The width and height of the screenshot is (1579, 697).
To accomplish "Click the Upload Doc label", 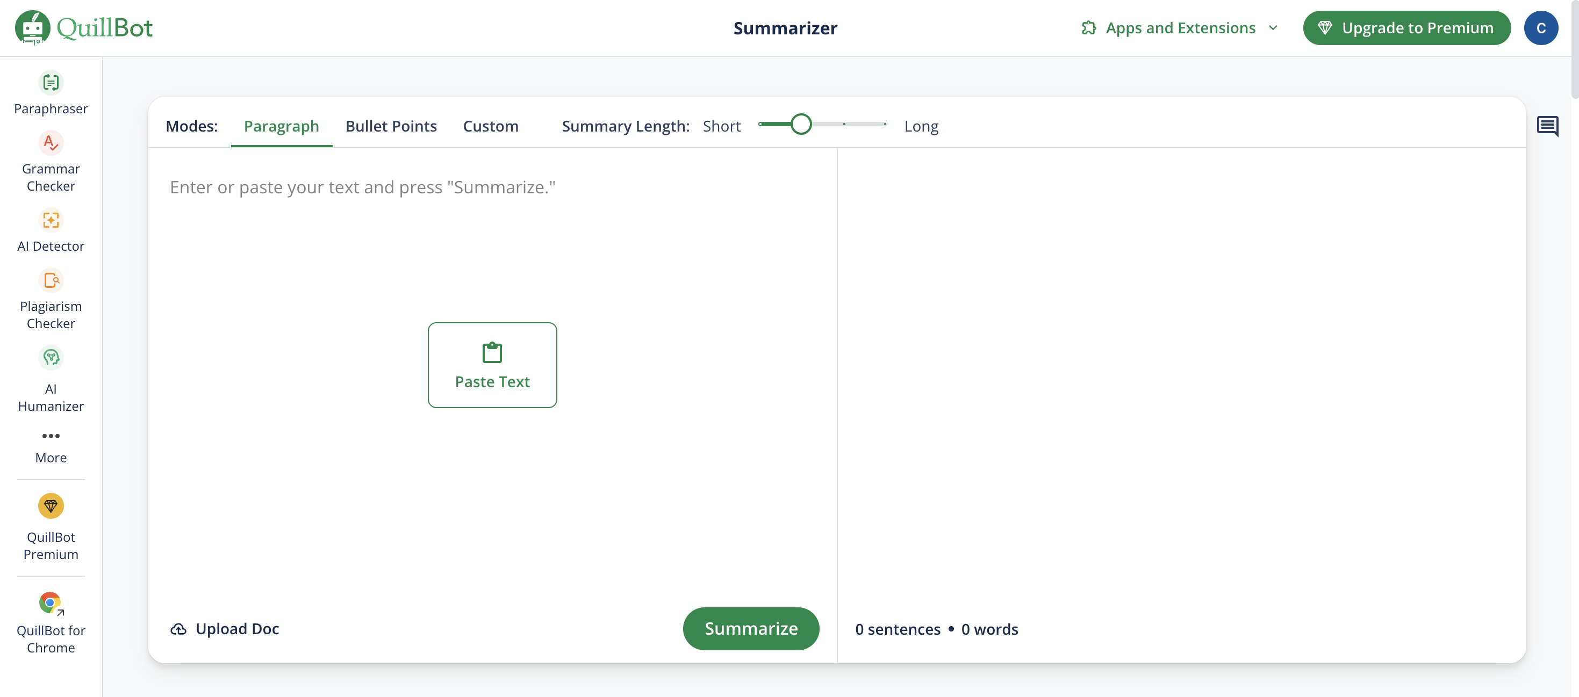I will (x=237, y=629).
